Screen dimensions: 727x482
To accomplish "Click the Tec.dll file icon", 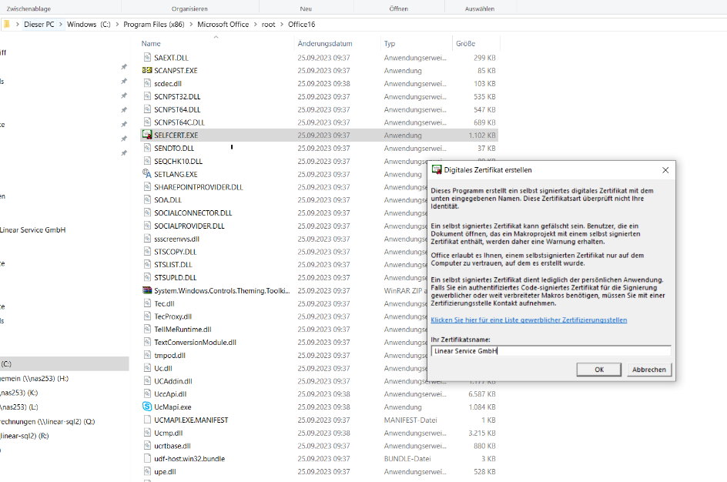I will (x=147, y=303).
